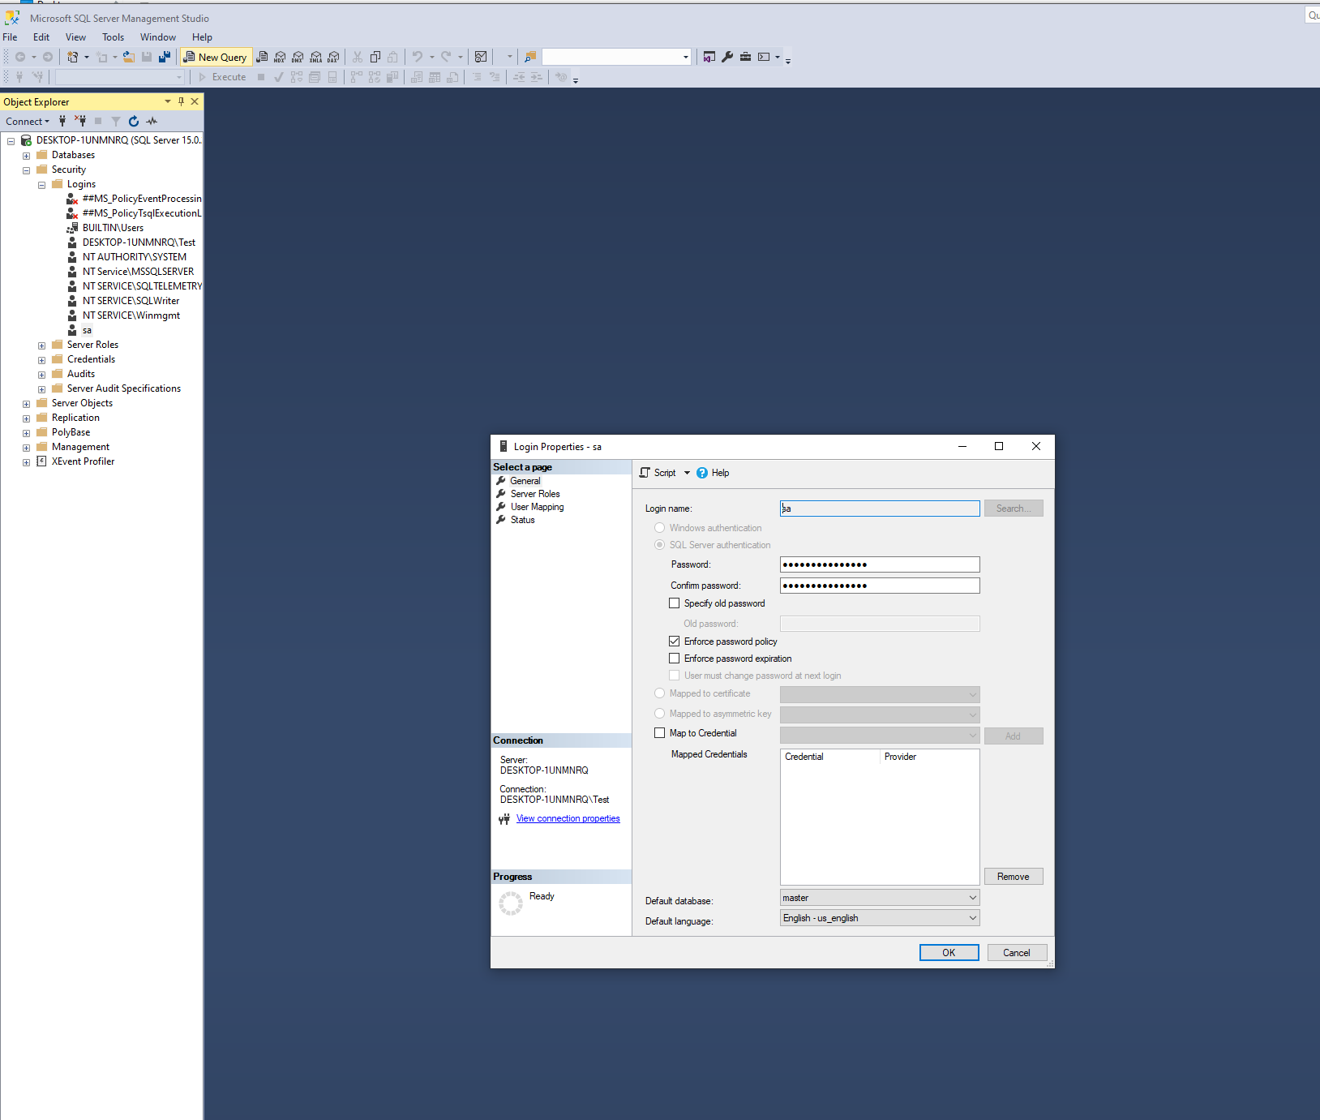Screen dimensions: 1320x1120
Task: Click the Find in Files icon
Action: pyautogui.click(x=530, y=57)
